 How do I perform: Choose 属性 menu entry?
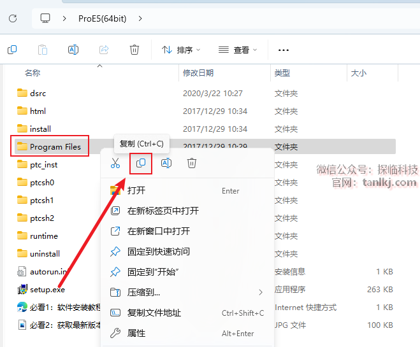(187, 333)
